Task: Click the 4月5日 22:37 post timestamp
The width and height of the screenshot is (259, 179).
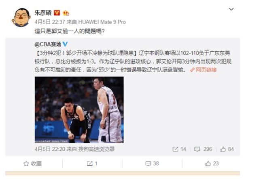Action: pyautogui.click(x=50, y=22)
